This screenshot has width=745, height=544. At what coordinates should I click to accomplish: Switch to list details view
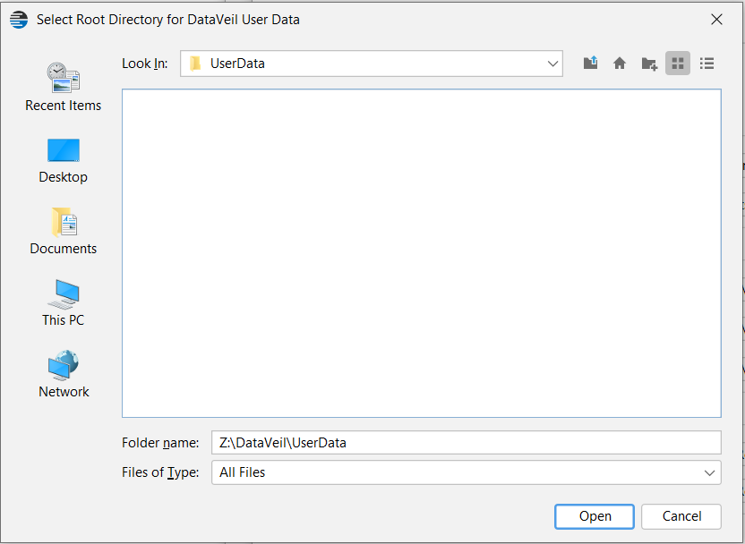707,64
